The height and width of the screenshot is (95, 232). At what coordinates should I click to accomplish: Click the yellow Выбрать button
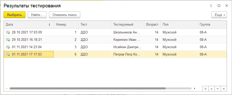pyautogui.click(x=14, y=15)
